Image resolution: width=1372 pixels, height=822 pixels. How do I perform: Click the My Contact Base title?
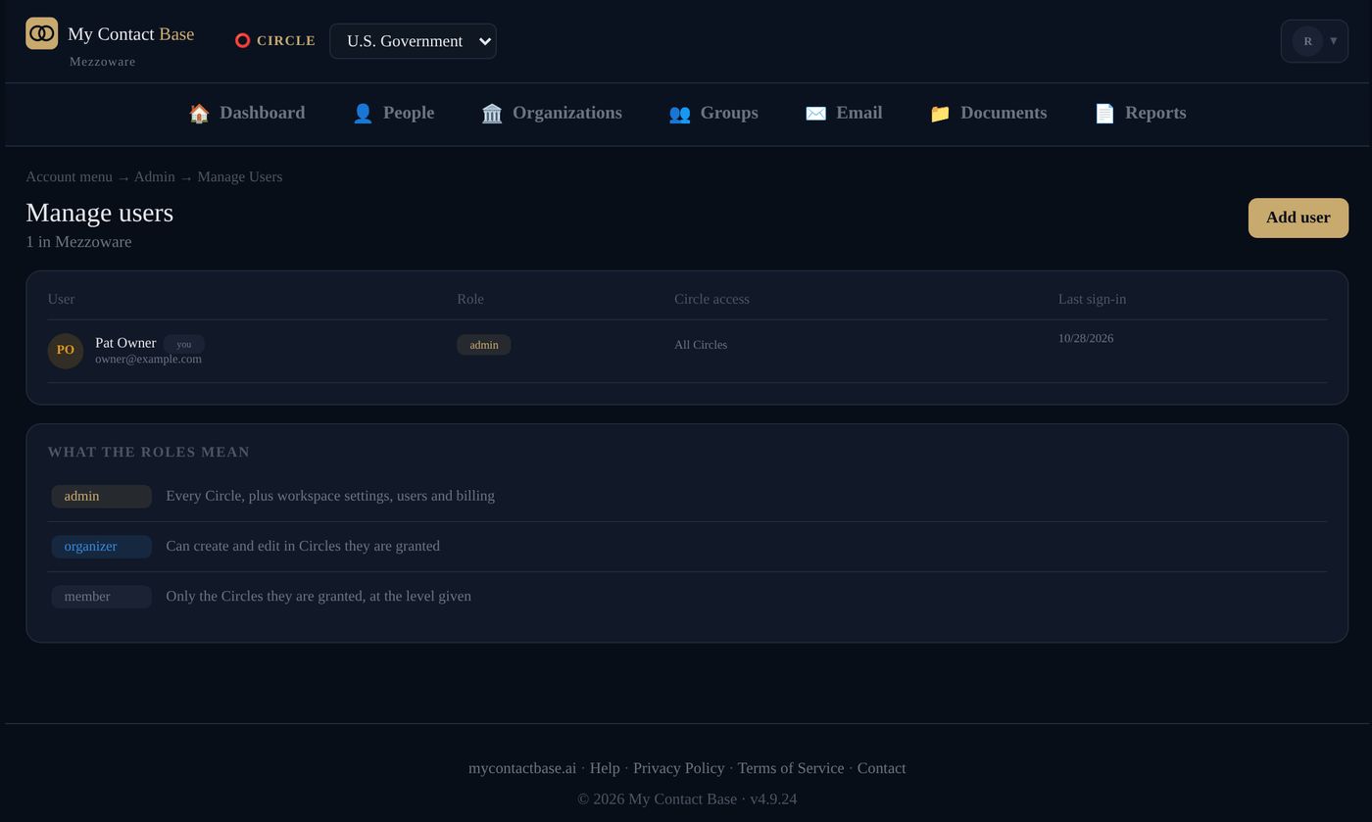click(130, 34)
